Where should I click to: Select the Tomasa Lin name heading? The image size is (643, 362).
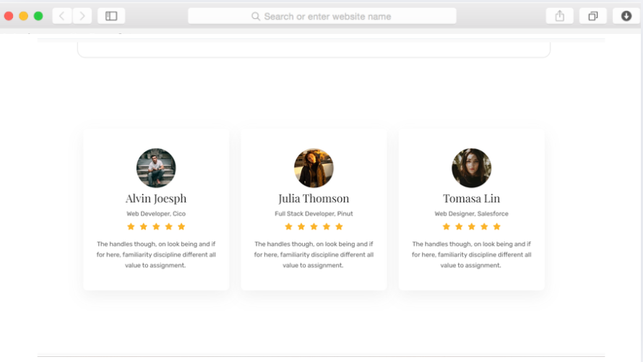click(471, 199)
